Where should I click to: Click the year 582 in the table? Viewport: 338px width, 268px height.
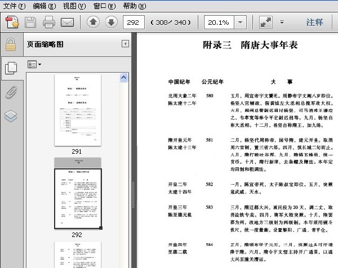point(210,184)
